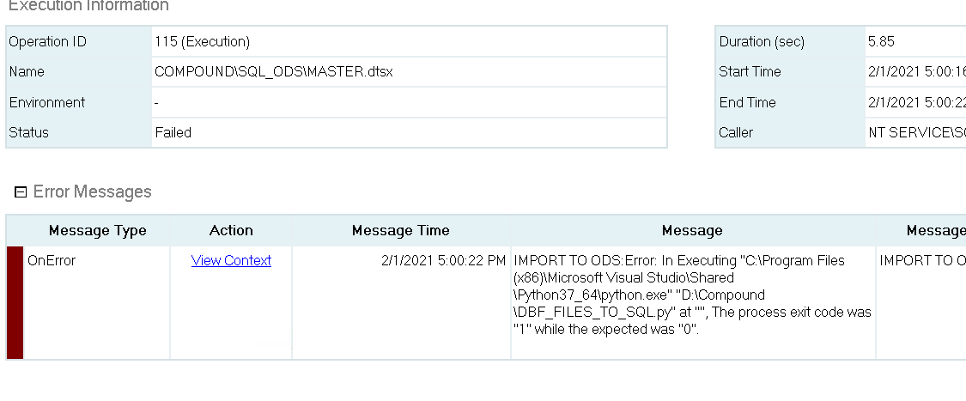966x401 pixels.
Task: Click the Operation ID value 115 (Execution)
Action: pyautogui.click(x=202, y=41)
